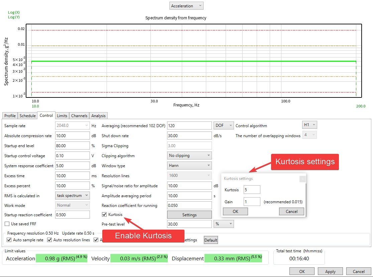
Task: Switch to the Analysis tab
Action: point(98,116)
